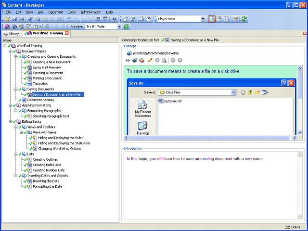
Task: Click inside the Introduction text area
Action: pyautogui.click(x=211, y=185)
